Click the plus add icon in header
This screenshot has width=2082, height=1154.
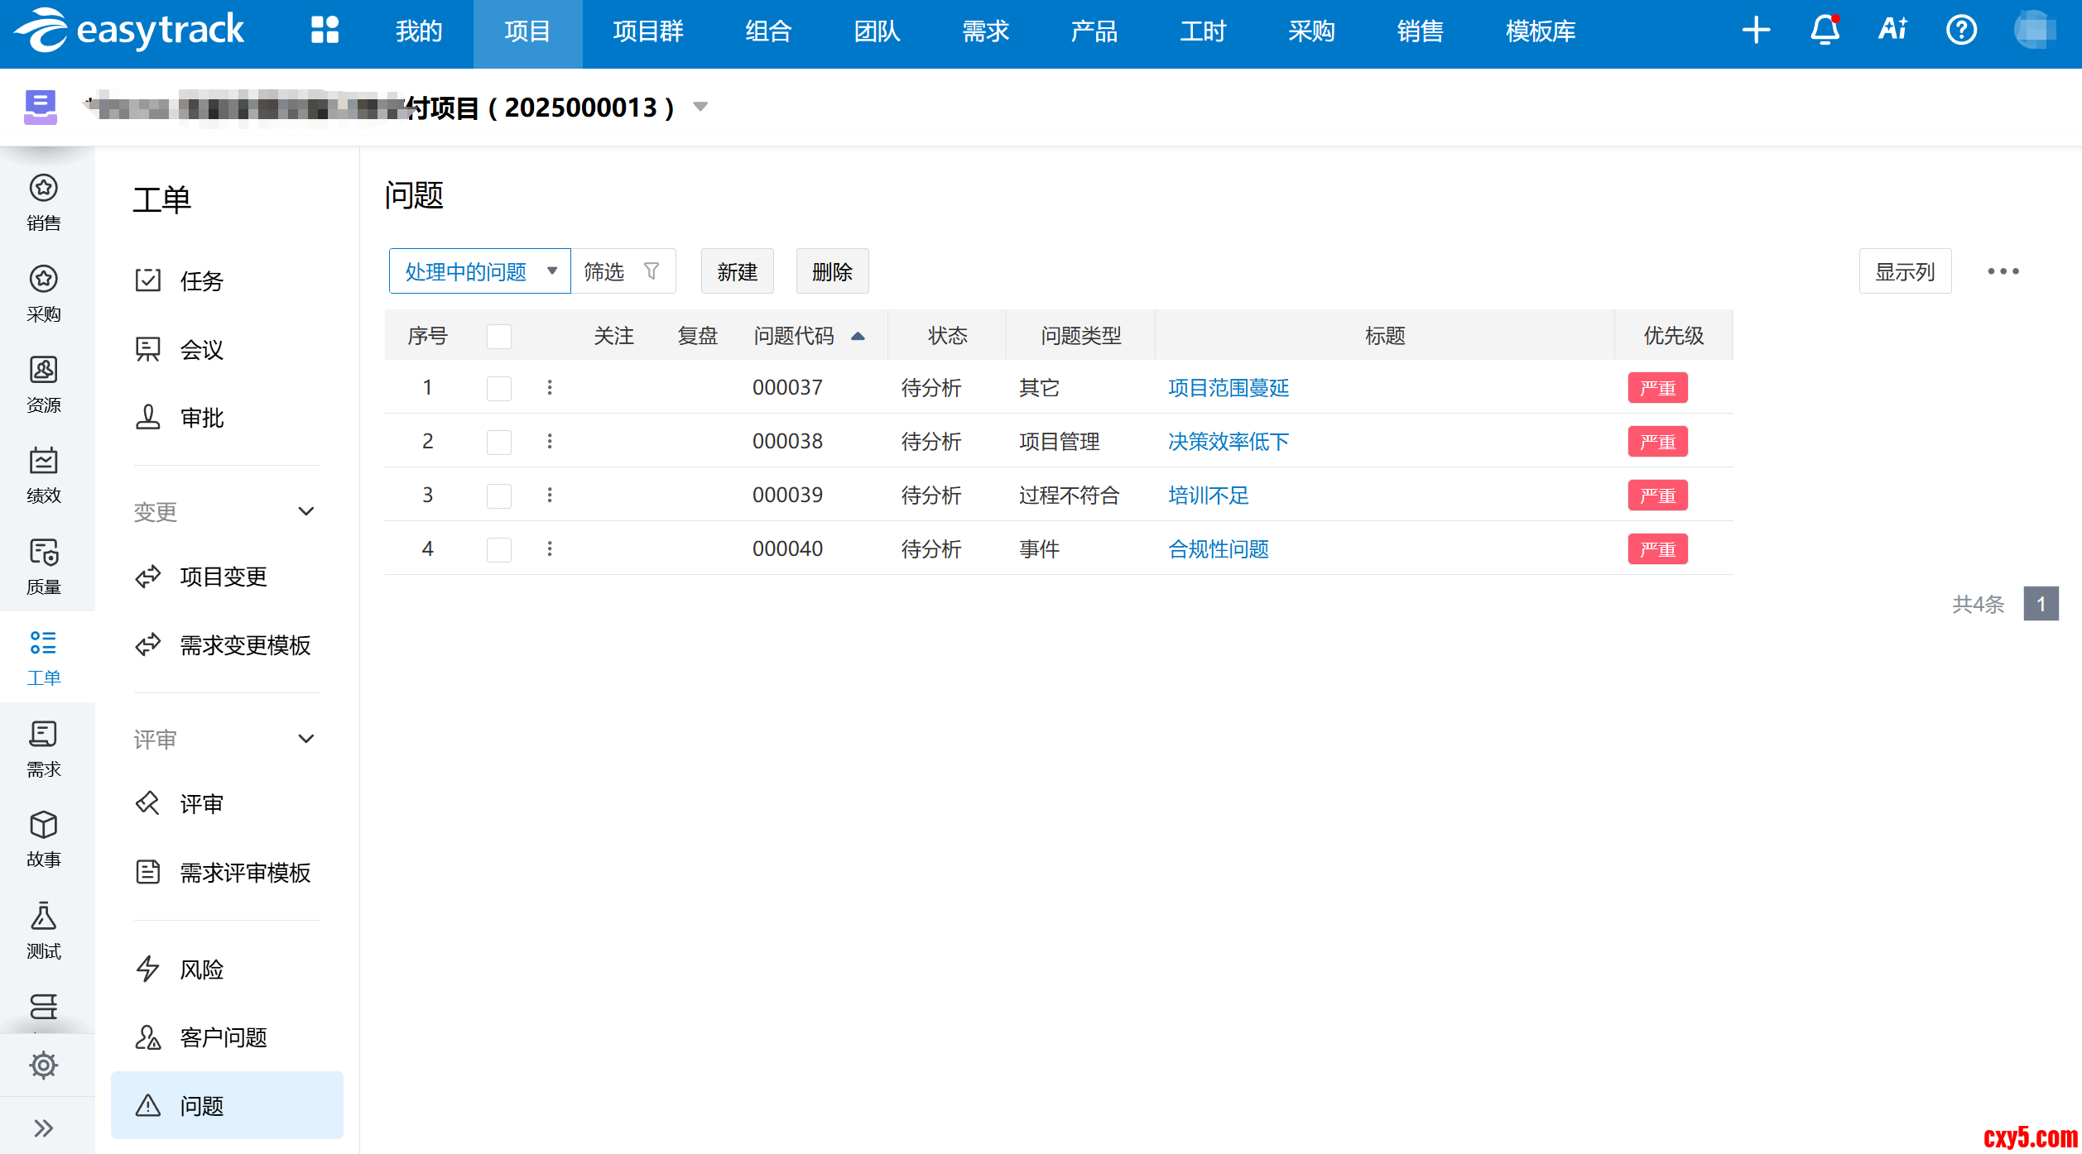point(1756,31)
